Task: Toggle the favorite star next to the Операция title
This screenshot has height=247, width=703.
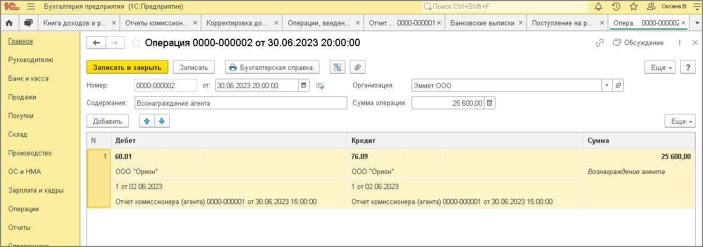Action: (136, 43)
